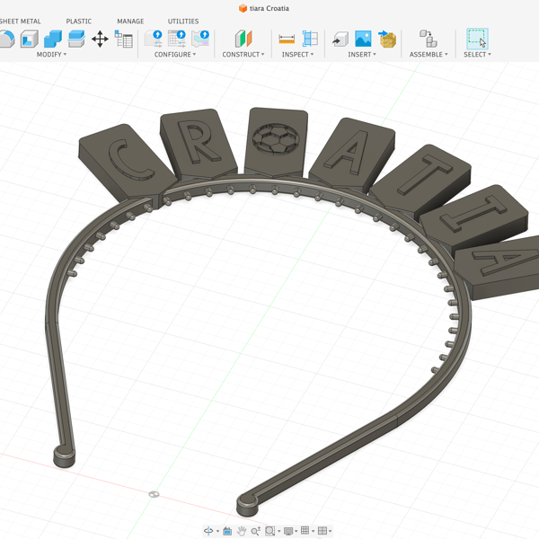The height and width of the screenshot is (539, 539).
Task: Open the Change Parameters table icon
Action: 123,39
